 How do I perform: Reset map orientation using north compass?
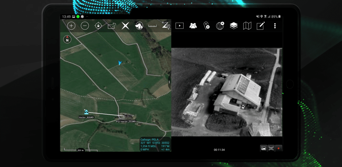pyautogui.click(x=67, y=39)
